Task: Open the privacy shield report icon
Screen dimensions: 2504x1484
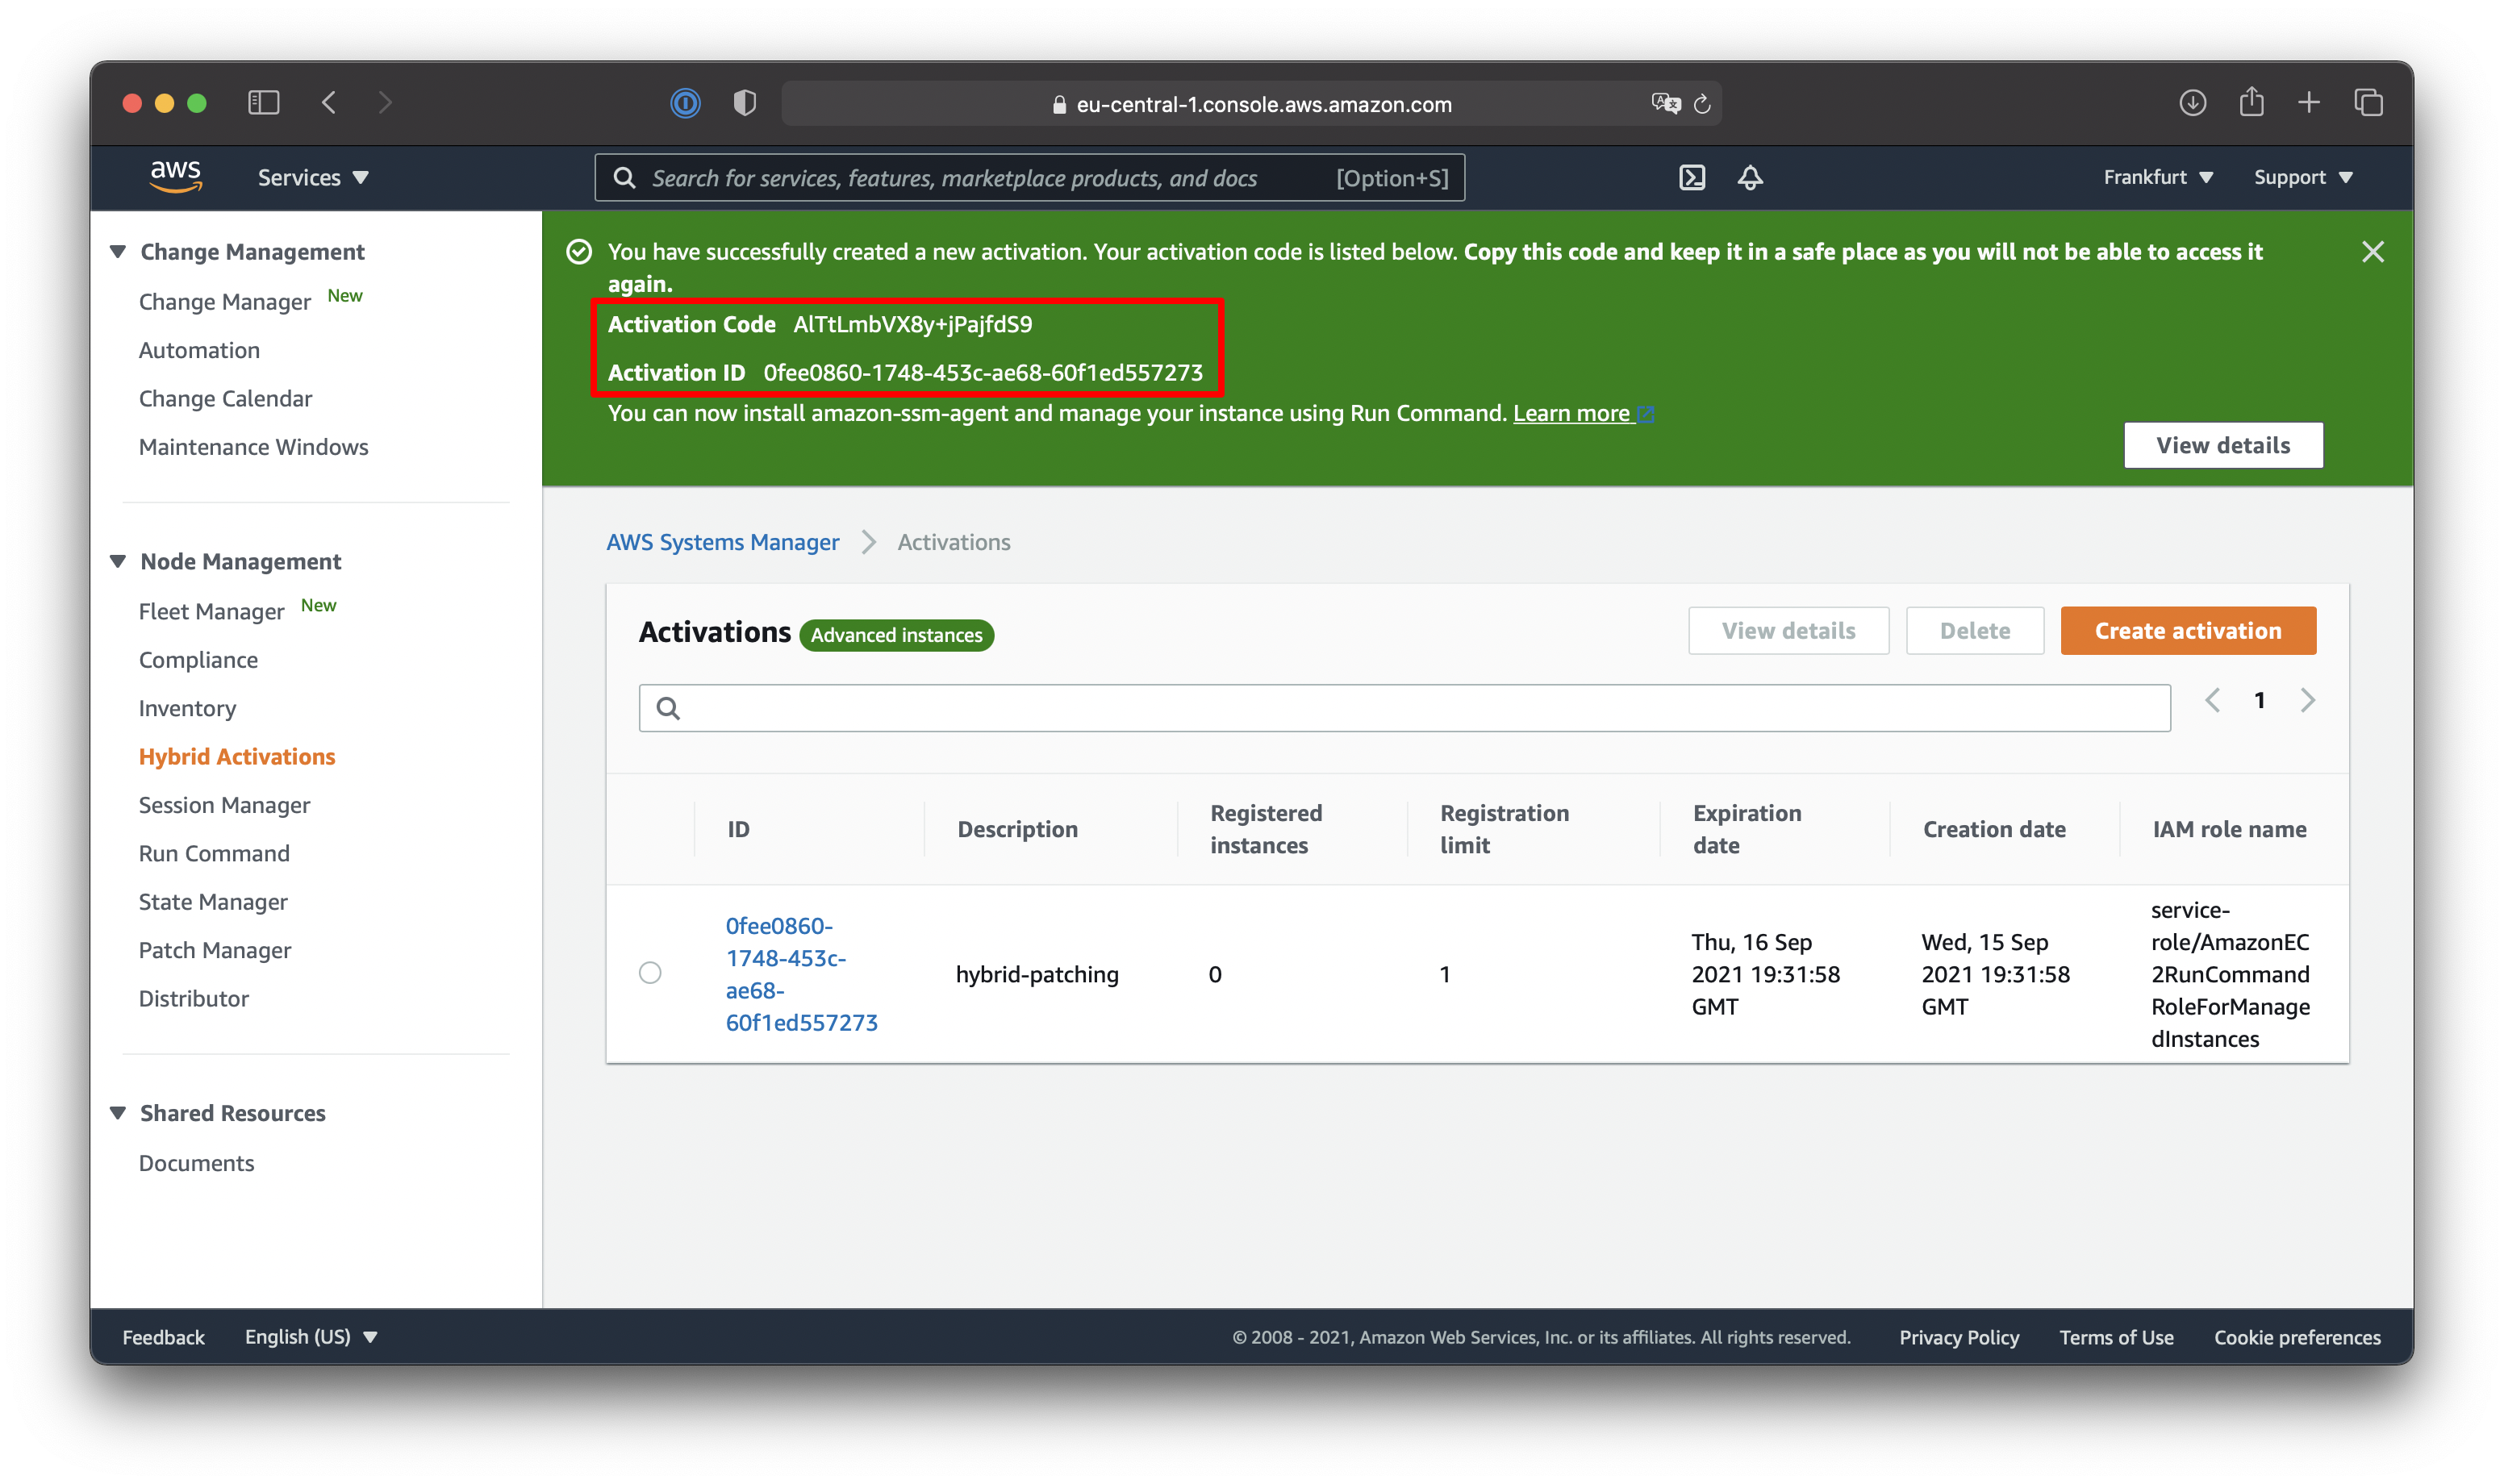Action: click(x=744, y=102)
